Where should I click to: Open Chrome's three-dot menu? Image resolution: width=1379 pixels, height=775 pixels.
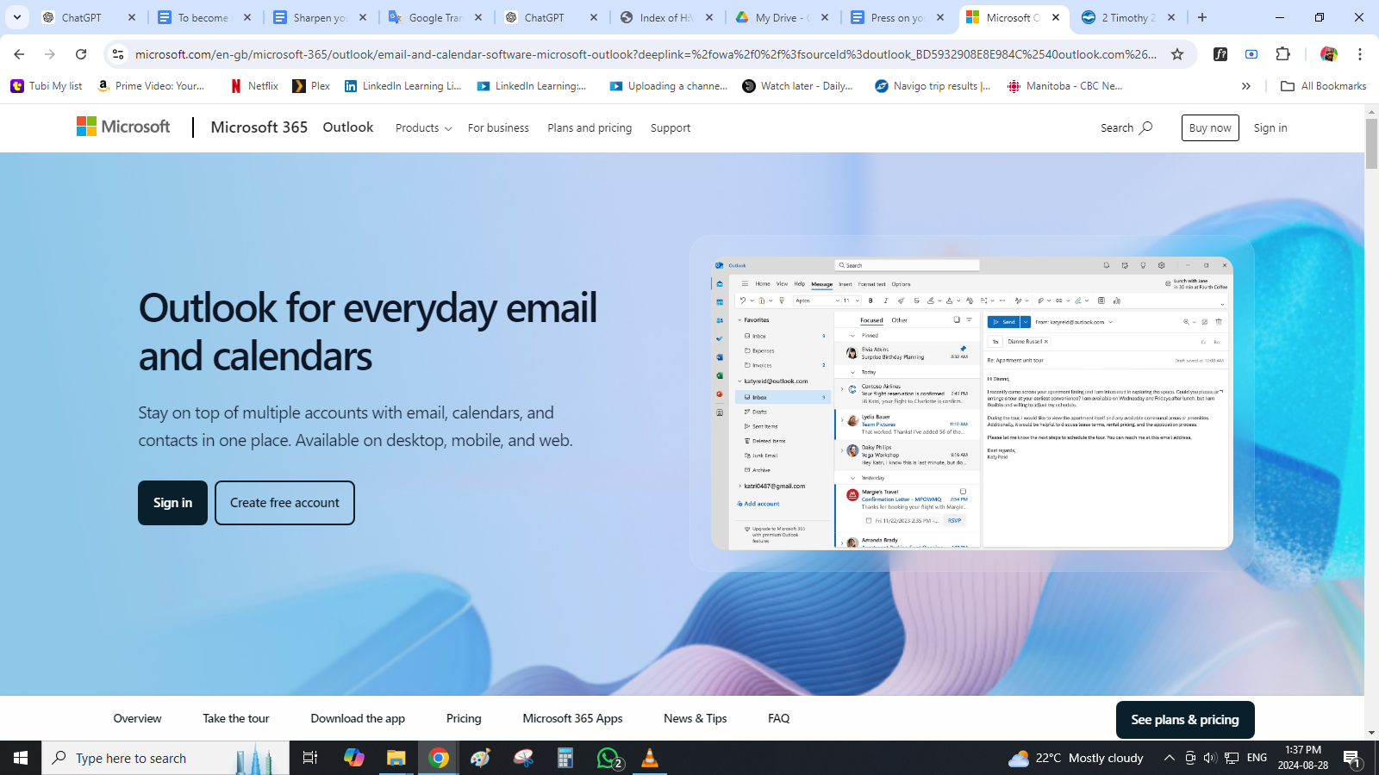1360,54
